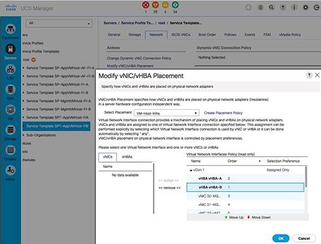Switch to the Policies tab
Viewport: 321px width, 244px height.
tap(230, 34)
